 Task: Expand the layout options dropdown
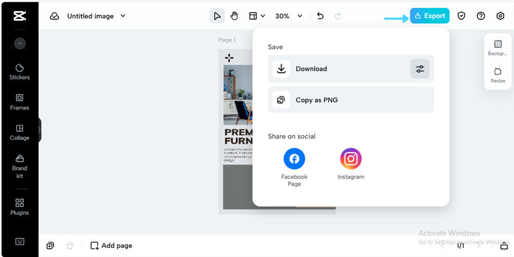256,16
